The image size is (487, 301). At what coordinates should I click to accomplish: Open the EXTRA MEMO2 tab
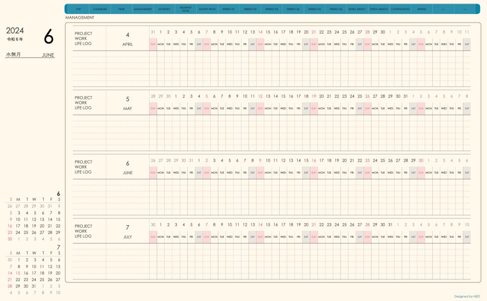pyautogui.click(x=379, y=9)
